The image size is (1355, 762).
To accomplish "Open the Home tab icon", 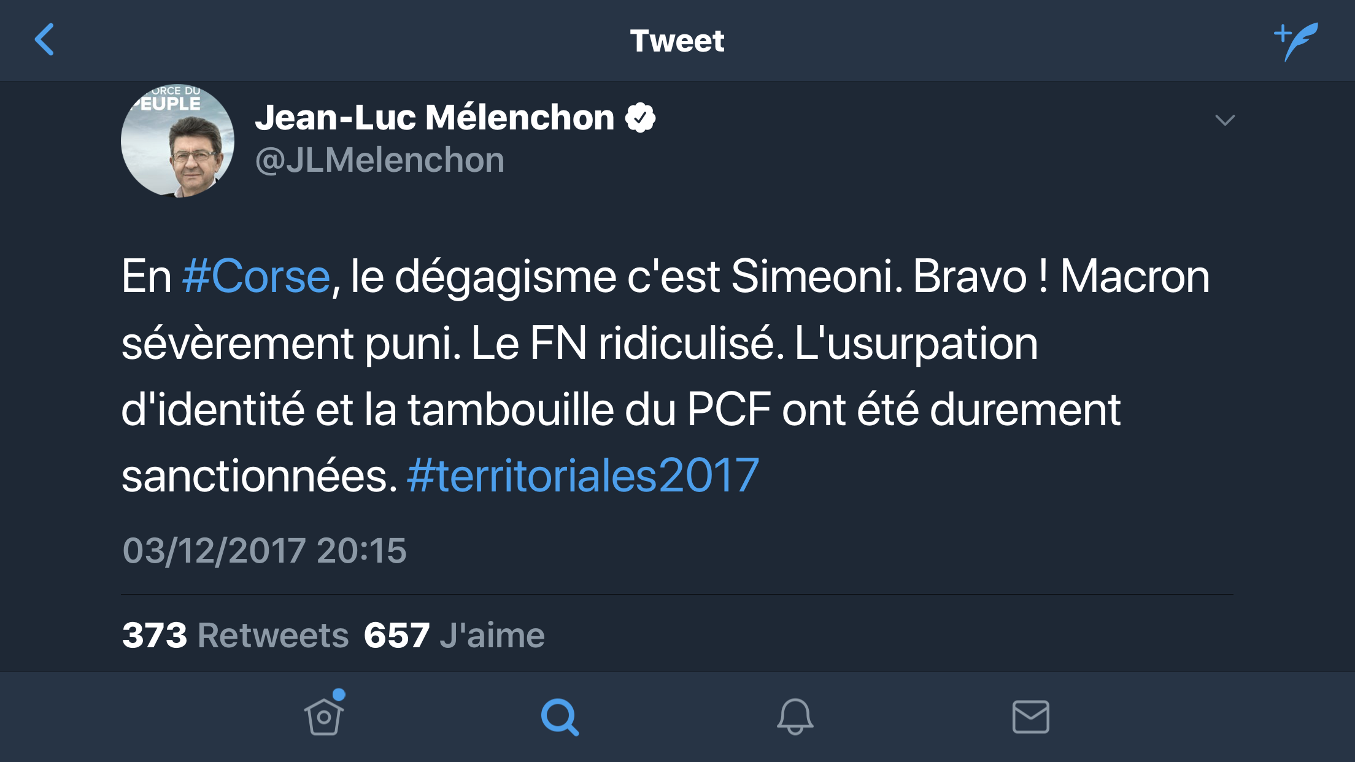I will click(324, 717).
